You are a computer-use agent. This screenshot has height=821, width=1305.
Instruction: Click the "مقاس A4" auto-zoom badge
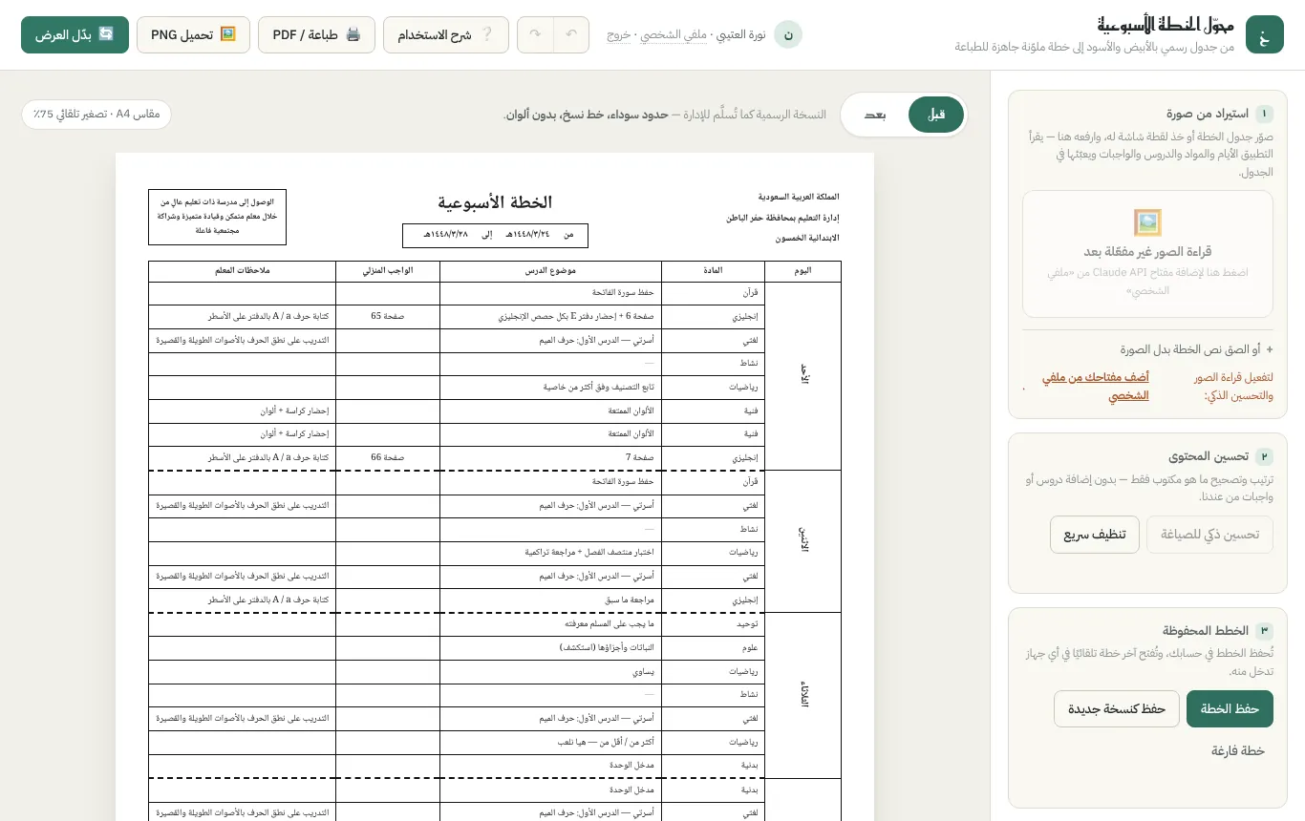(x=96, y=115)
